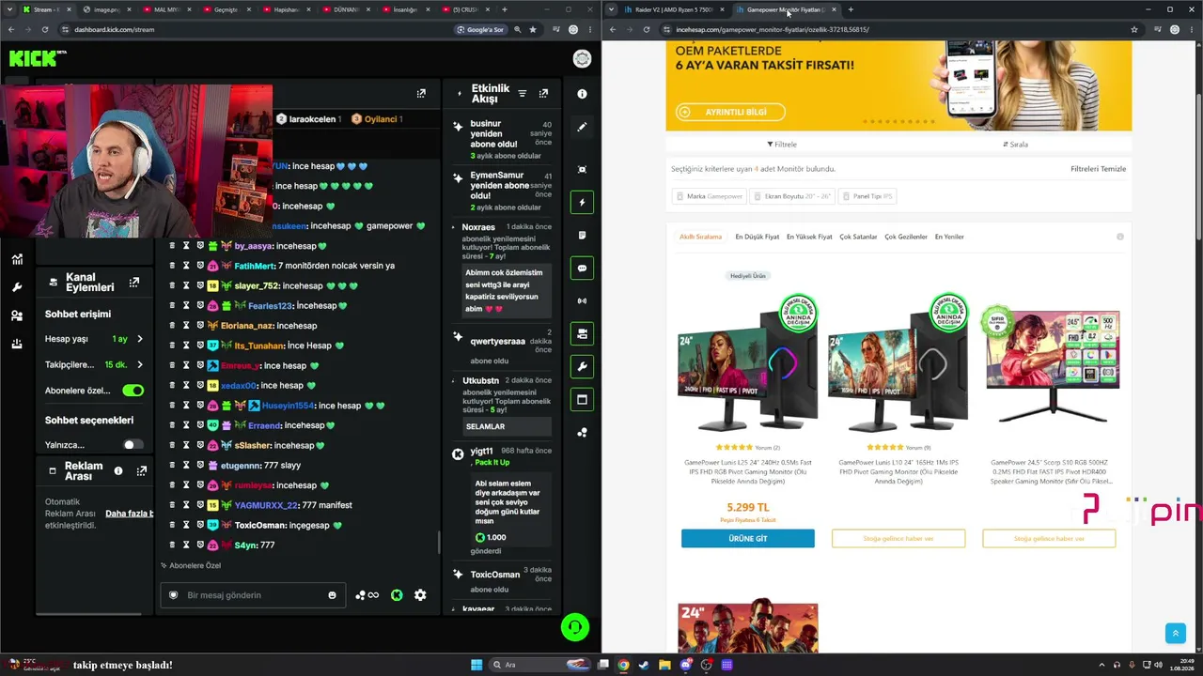Viewport: 1203px width, 676px height.
Task: Click AYRINTILI BİLGİ on the banner
Action: pyautogui.click(x=729, y=112)
